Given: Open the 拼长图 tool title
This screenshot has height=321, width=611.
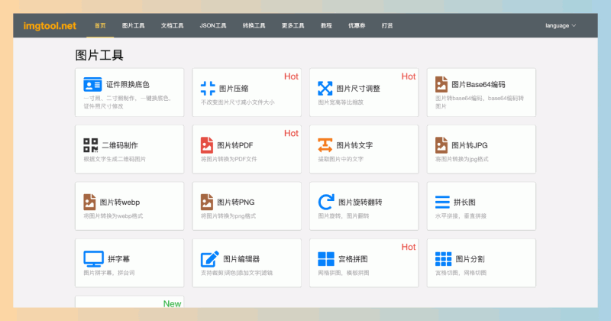Looking at the screenshot, I should coord(464,202).
